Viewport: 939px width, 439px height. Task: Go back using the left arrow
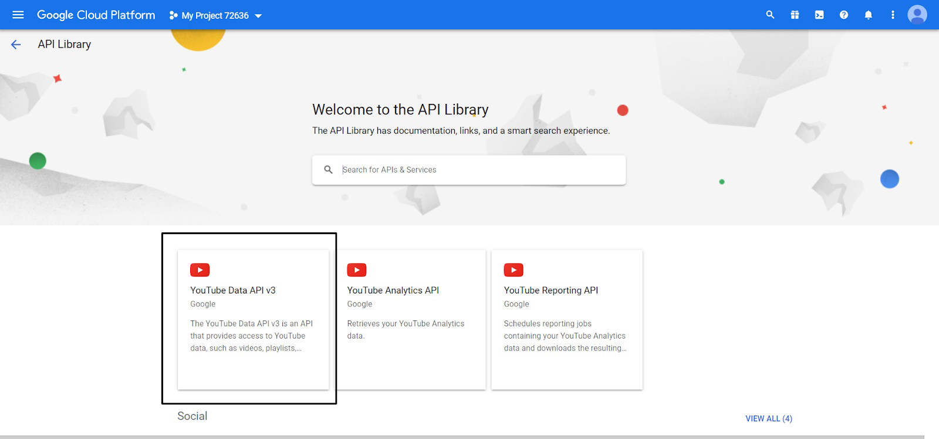[16, 44]
